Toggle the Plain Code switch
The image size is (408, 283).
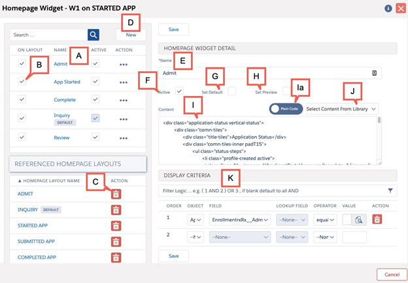[x=286, y=108]
